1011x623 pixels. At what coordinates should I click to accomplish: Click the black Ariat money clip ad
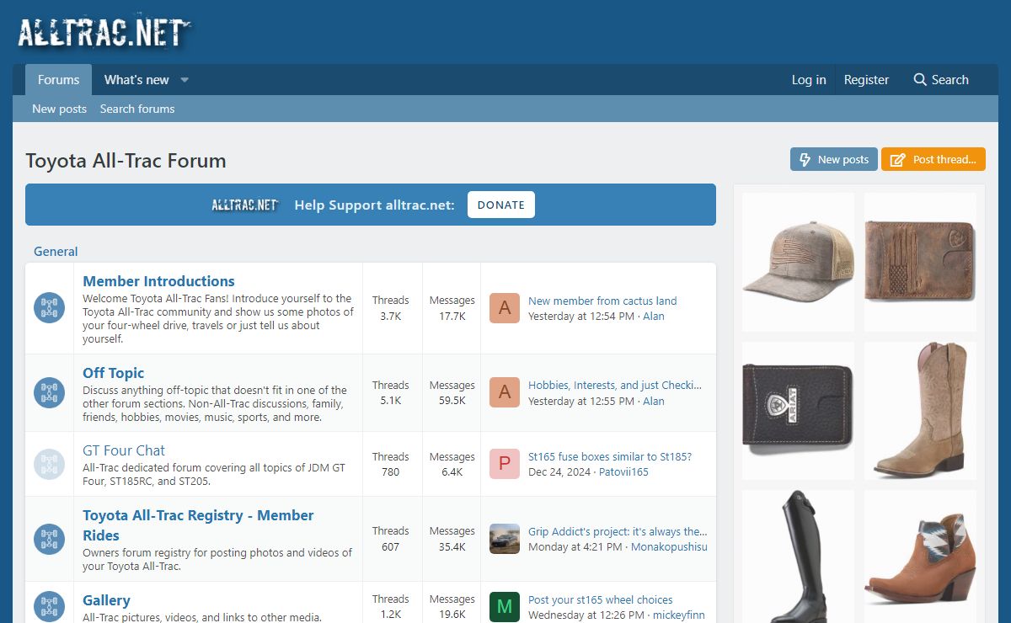[x=798, y=411]
